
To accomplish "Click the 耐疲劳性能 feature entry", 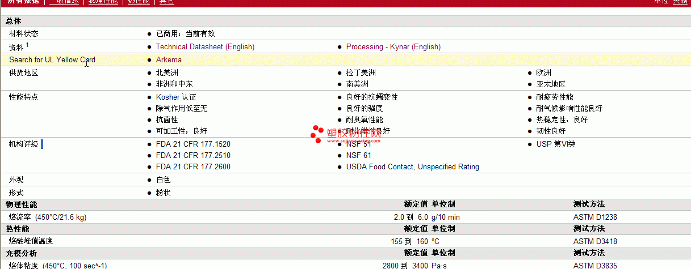I will click(x=555, y=97).
